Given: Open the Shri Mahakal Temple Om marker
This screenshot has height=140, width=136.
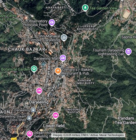Looking at the screenshot, I should [x=64, y=38].
